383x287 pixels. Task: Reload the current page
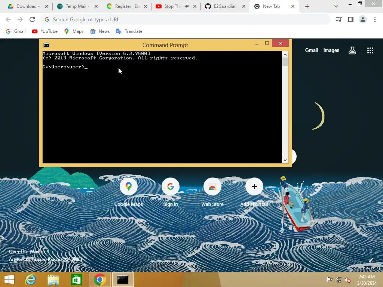(32, 19)
